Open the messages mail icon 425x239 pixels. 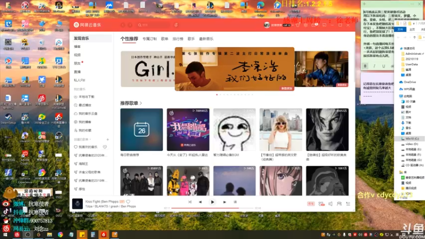pos(314,25)
